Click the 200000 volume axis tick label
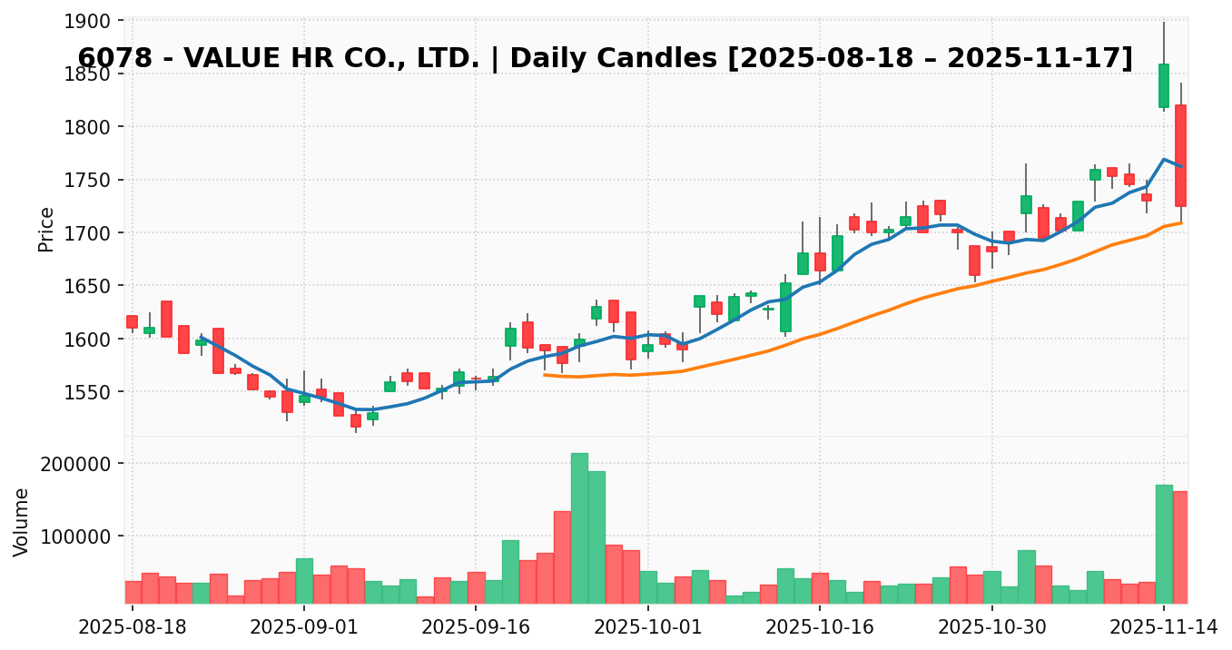Screen dimensions: 1232x650 click(x=80, y=464)
